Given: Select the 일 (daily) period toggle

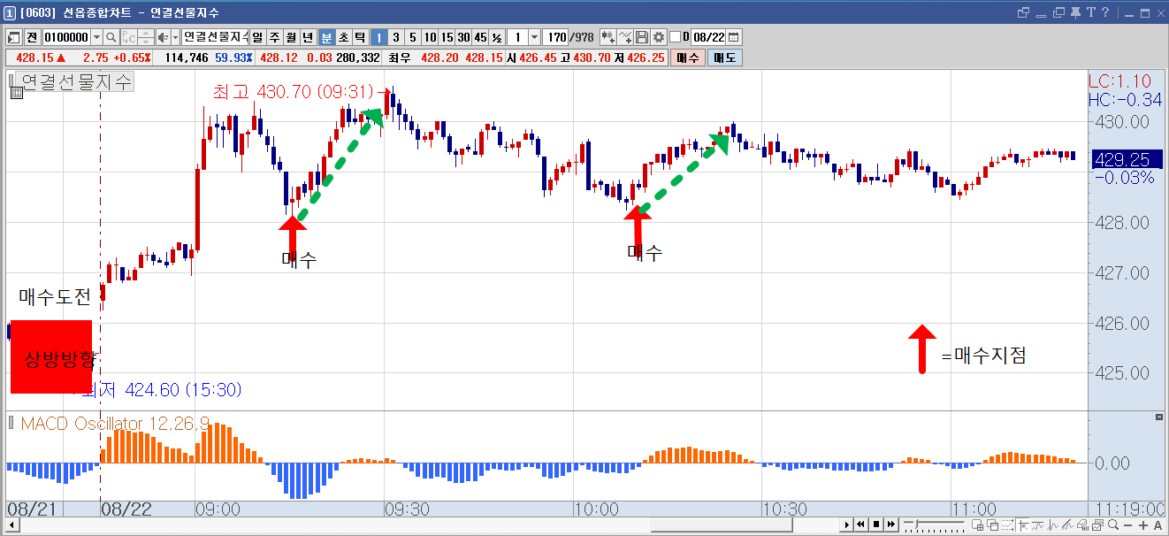Looking at the screenshot, I should point(256,37).
